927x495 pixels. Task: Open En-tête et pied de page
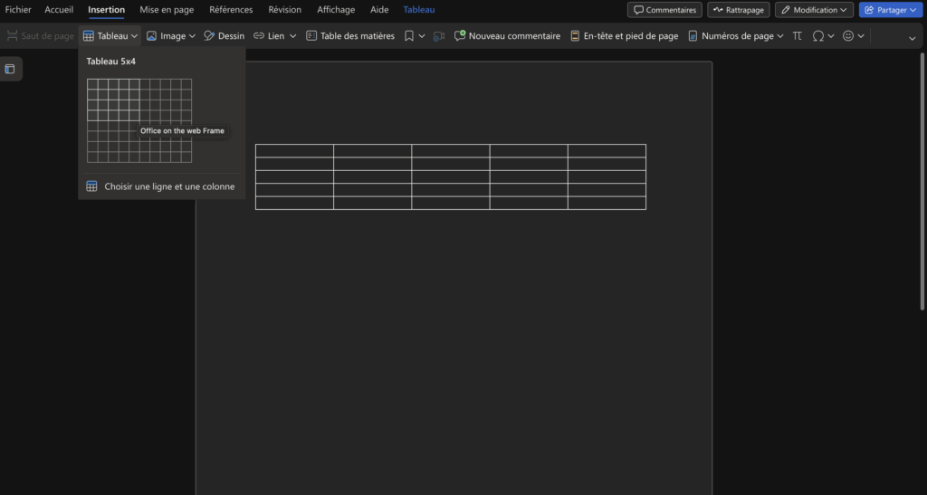pos(624,36)
